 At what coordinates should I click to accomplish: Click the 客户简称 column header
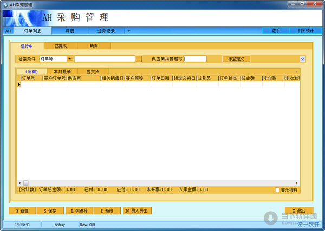click(138, 78)
